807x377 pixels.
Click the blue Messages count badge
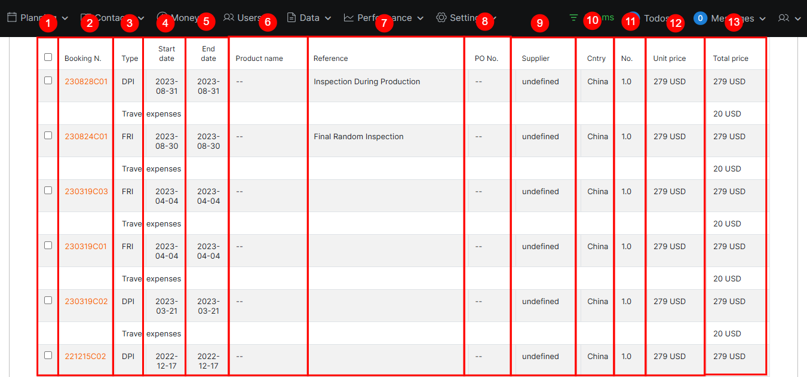click(x=700, y=19)
